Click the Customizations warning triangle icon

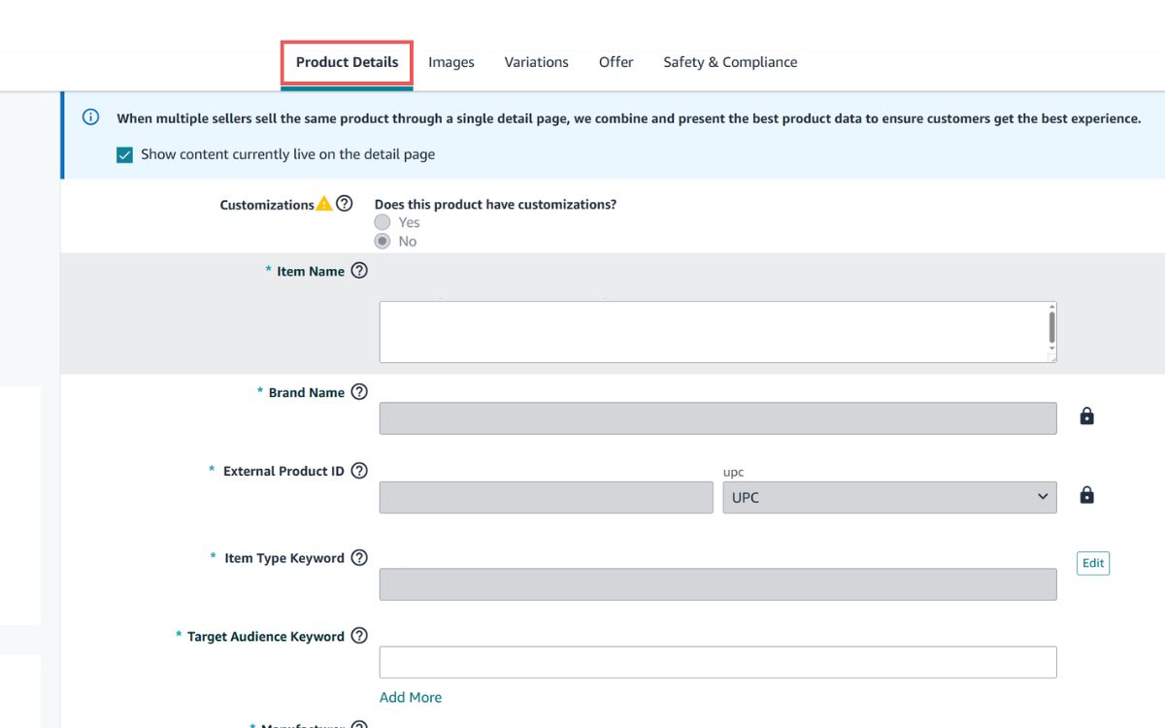pyautogui.click(x=324, y=204)
